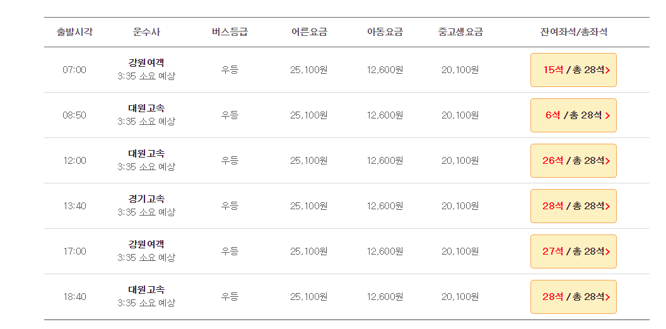Click the 중고생요금 column header

460,32
